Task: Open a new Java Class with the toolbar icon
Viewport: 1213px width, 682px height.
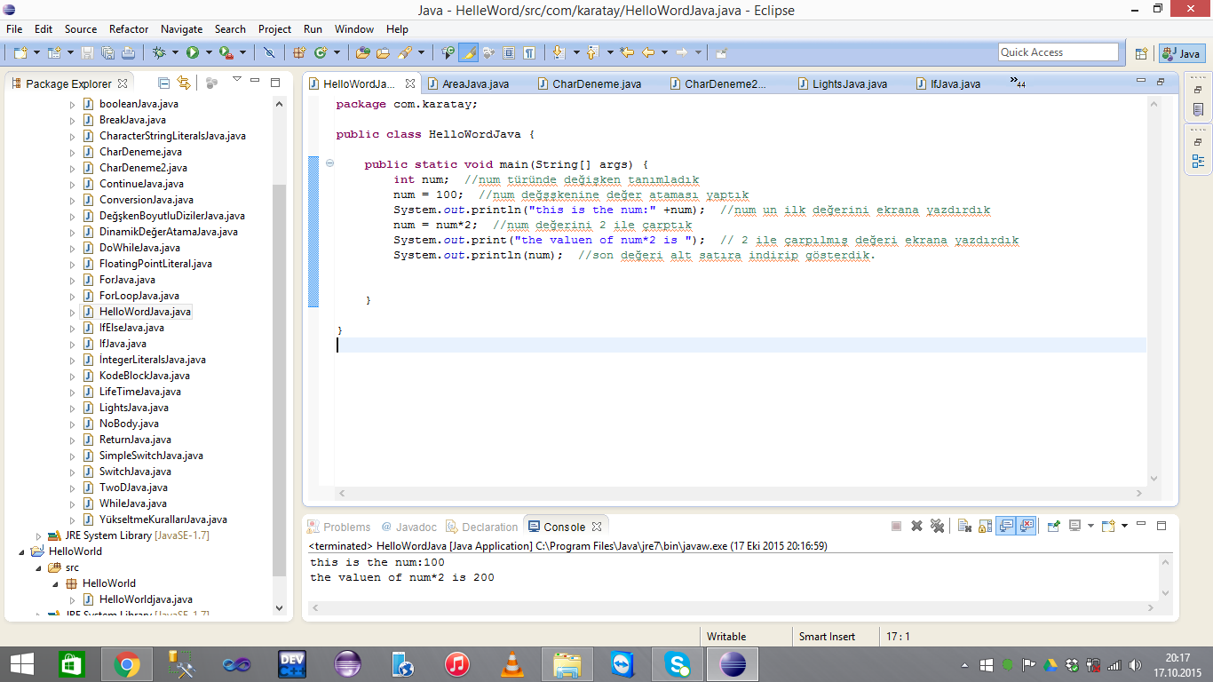Action: coord(321,52)
